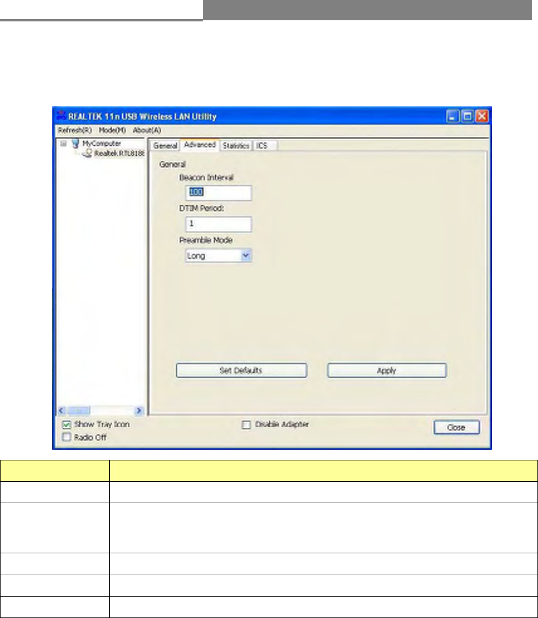Open the Preamble Mode dropdown
This screenshot has height=618, width=538.
point(218,256)
